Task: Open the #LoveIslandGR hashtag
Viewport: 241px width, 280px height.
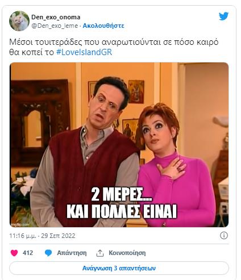Action: [84, 52]
